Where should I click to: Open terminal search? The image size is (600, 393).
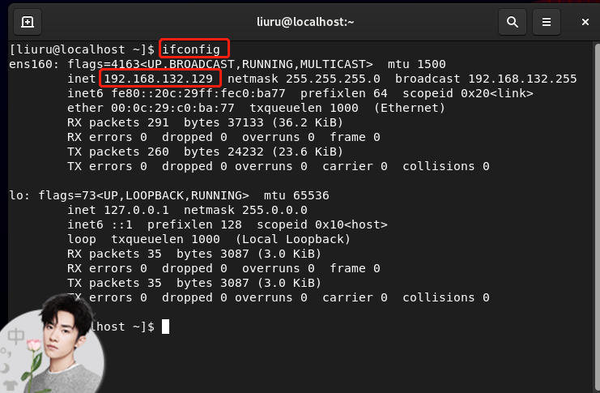click(x=513, y=22)
